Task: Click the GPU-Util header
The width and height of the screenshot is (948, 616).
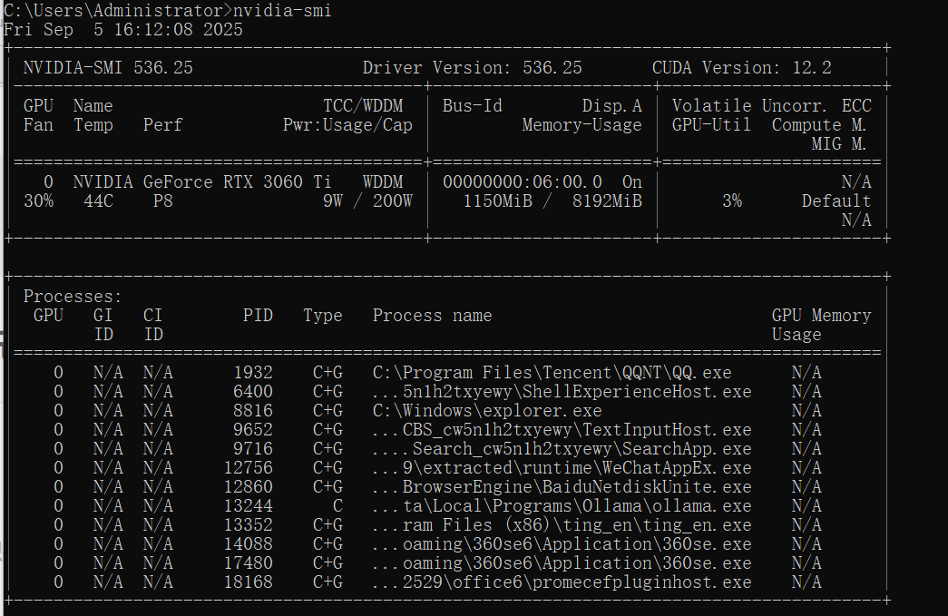Action: [x=711, y=125]
